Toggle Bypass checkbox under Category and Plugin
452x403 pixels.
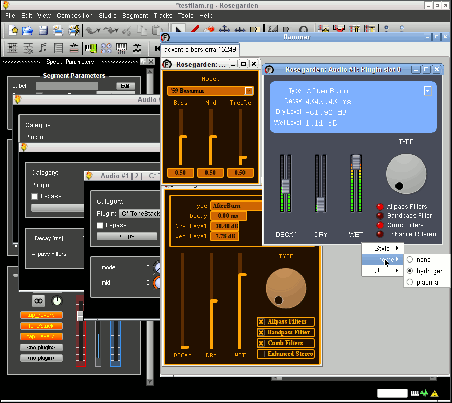click(x=34, y=196)
